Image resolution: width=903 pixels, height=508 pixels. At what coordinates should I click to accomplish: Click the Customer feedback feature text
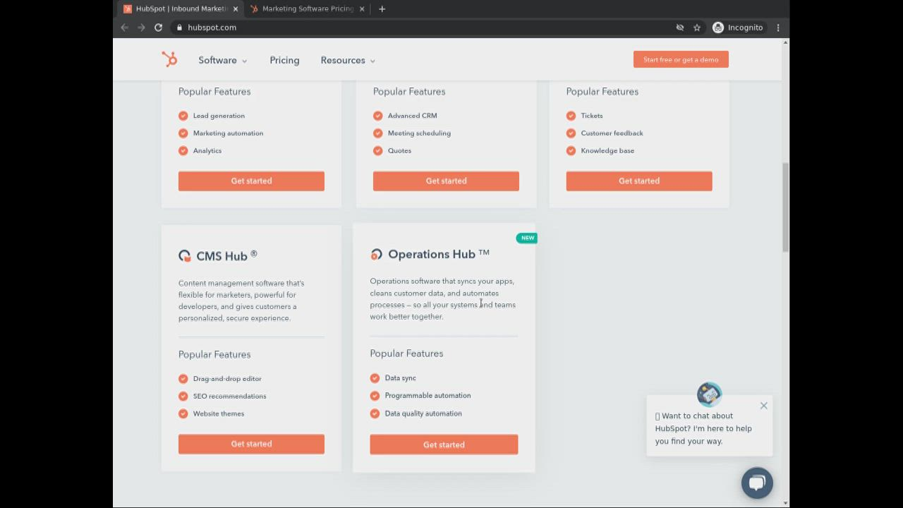click(612, 133)
